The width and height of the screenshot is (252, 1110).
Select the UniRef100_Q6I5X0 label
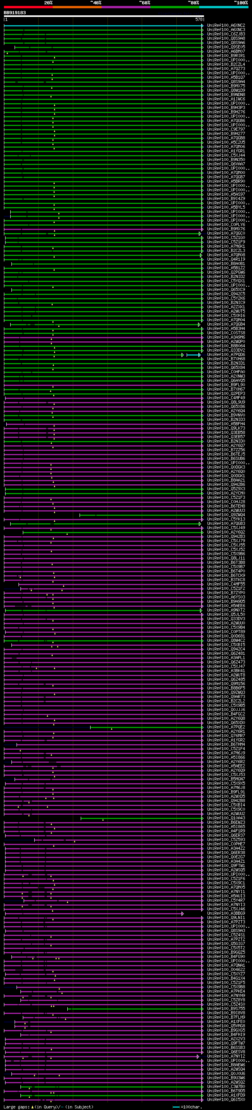226,1099
